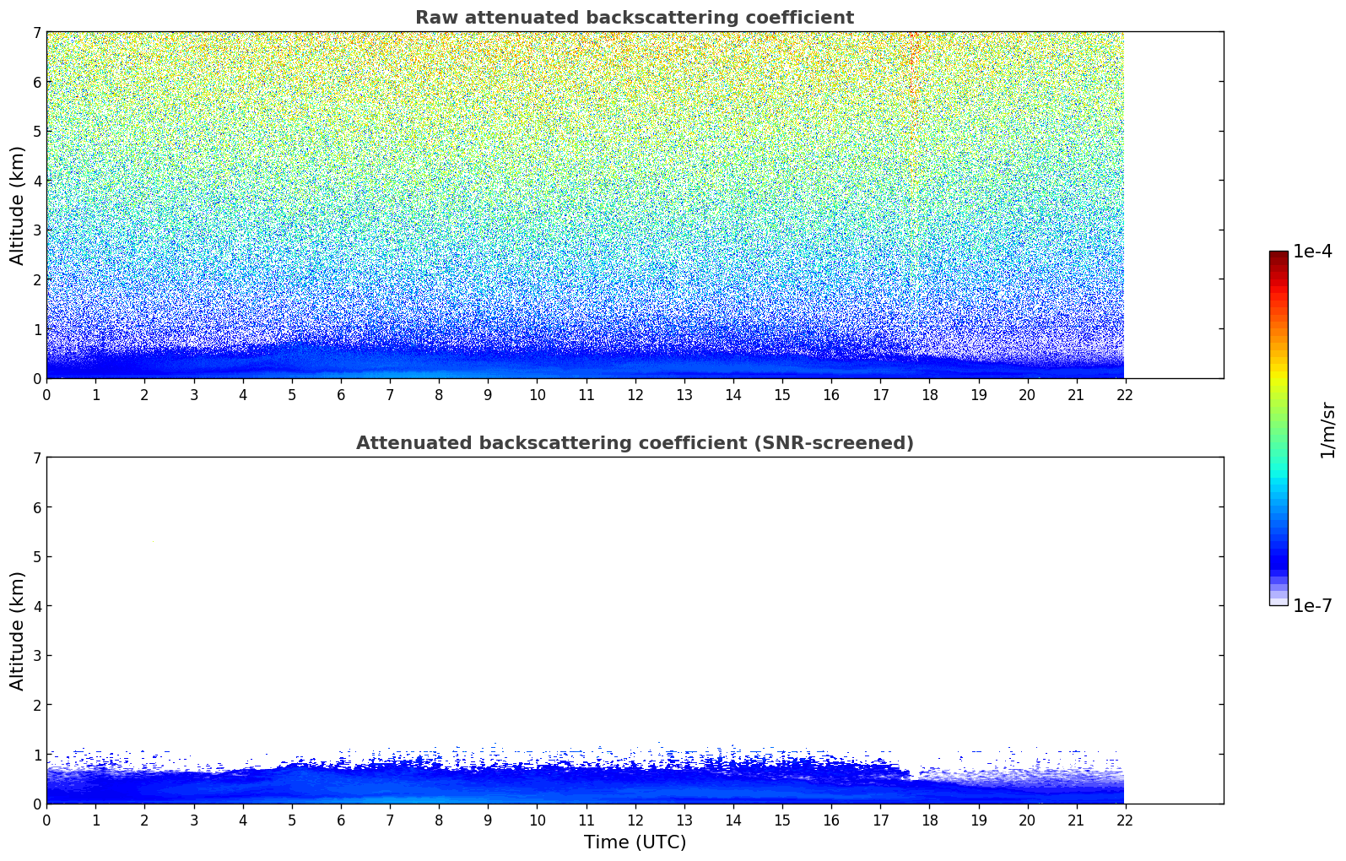Click the '6' time tick on the top plot
This screenshot has height=861, width=1346.
coord(341,394)
